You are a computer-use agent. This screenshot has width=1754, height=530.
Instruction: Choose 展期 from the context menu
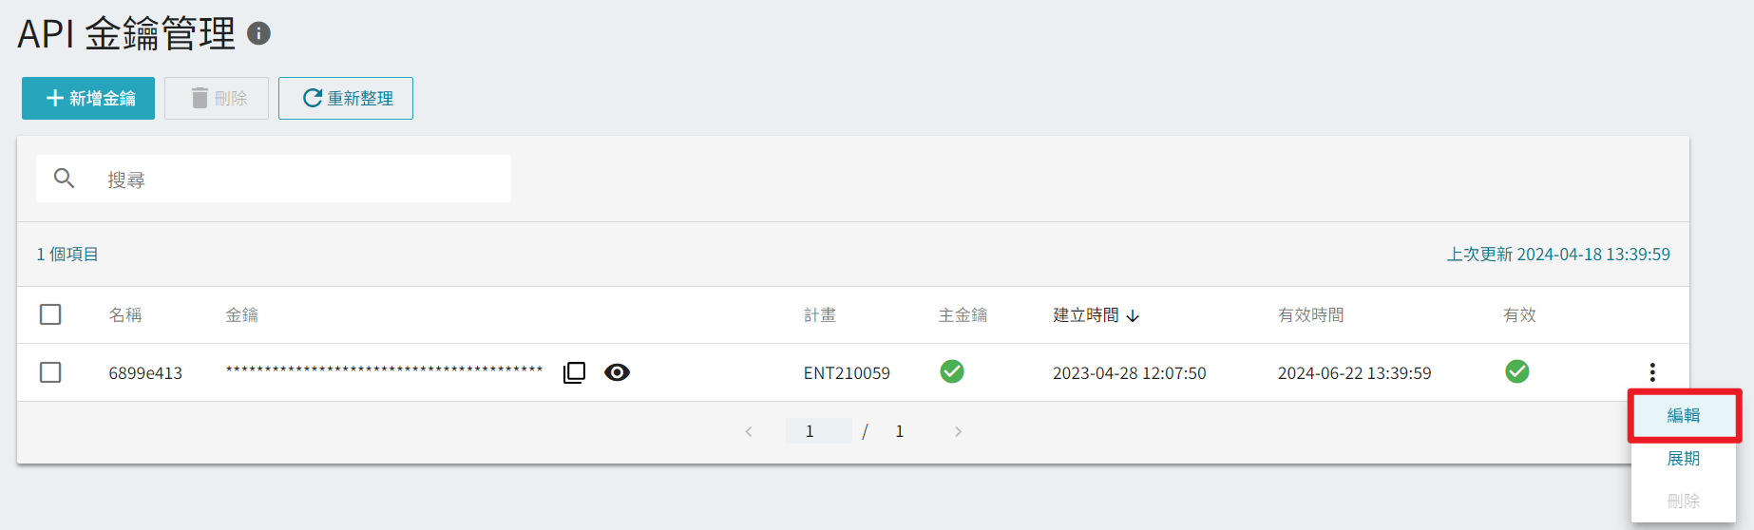[x=1684, y=459]
